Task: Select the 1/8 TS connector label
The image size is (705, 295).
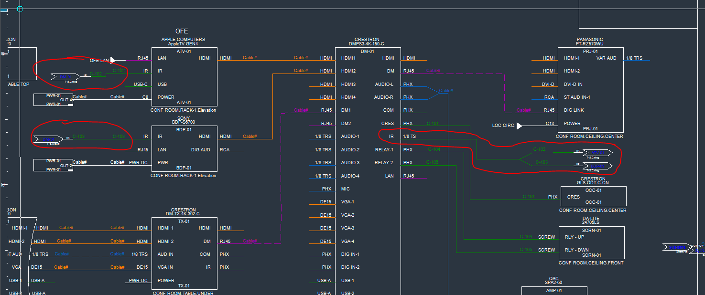Action: tap(410, 137)
